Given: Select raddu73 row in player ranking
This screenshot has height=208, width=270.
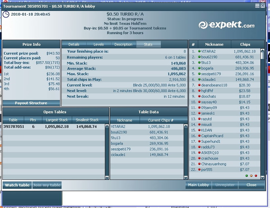Looking at the screenshot, I should (x=225, y=147).
